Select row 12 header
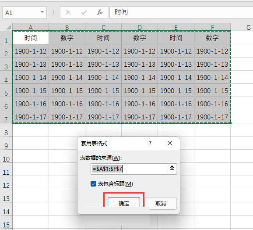Screen dimensions: 253x230 [x=6, y=183]
